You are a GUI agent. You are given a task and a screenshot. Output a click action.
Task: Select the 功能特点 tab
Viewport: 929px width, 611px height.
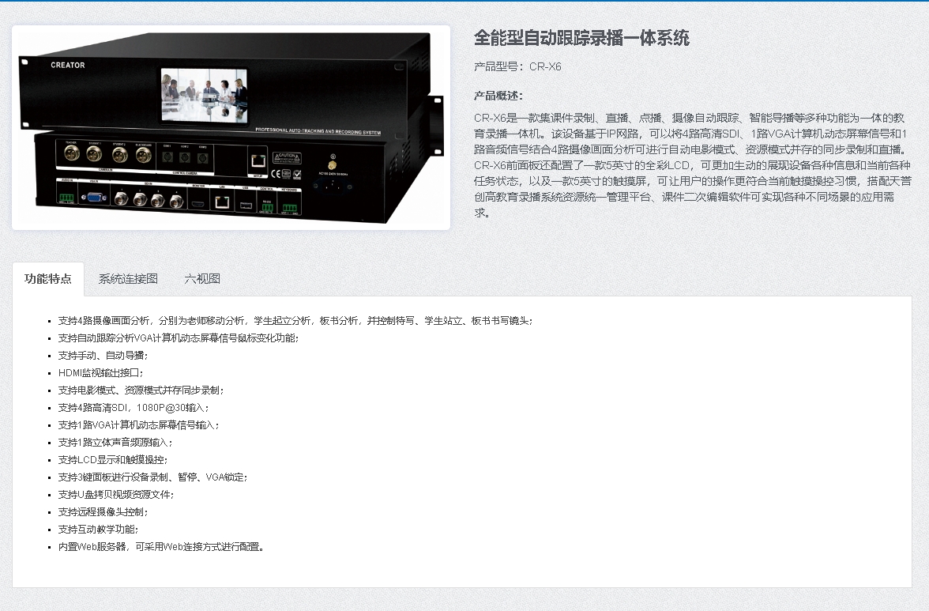[x=48, y=278]
